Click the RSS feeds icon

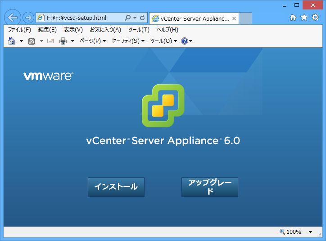point(32,41)
